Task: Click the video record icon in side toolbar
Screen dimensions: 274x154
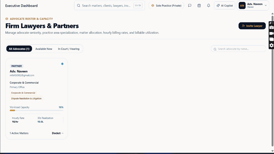Action: click(x=271, y=33)
